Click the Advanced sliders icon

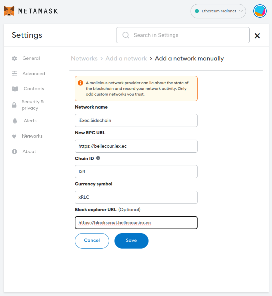pyautogui.click(x=14, y=73)
